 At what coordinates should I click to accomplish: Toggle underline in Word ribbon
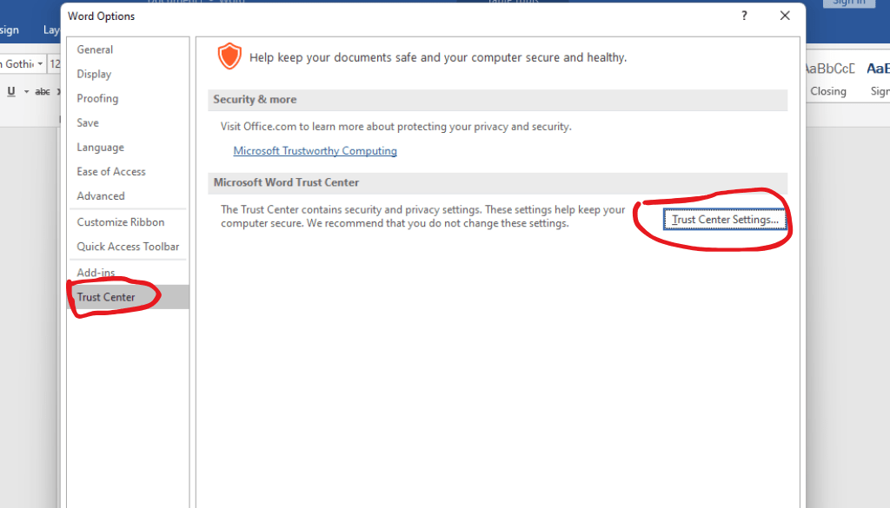[x=11, y=91]
